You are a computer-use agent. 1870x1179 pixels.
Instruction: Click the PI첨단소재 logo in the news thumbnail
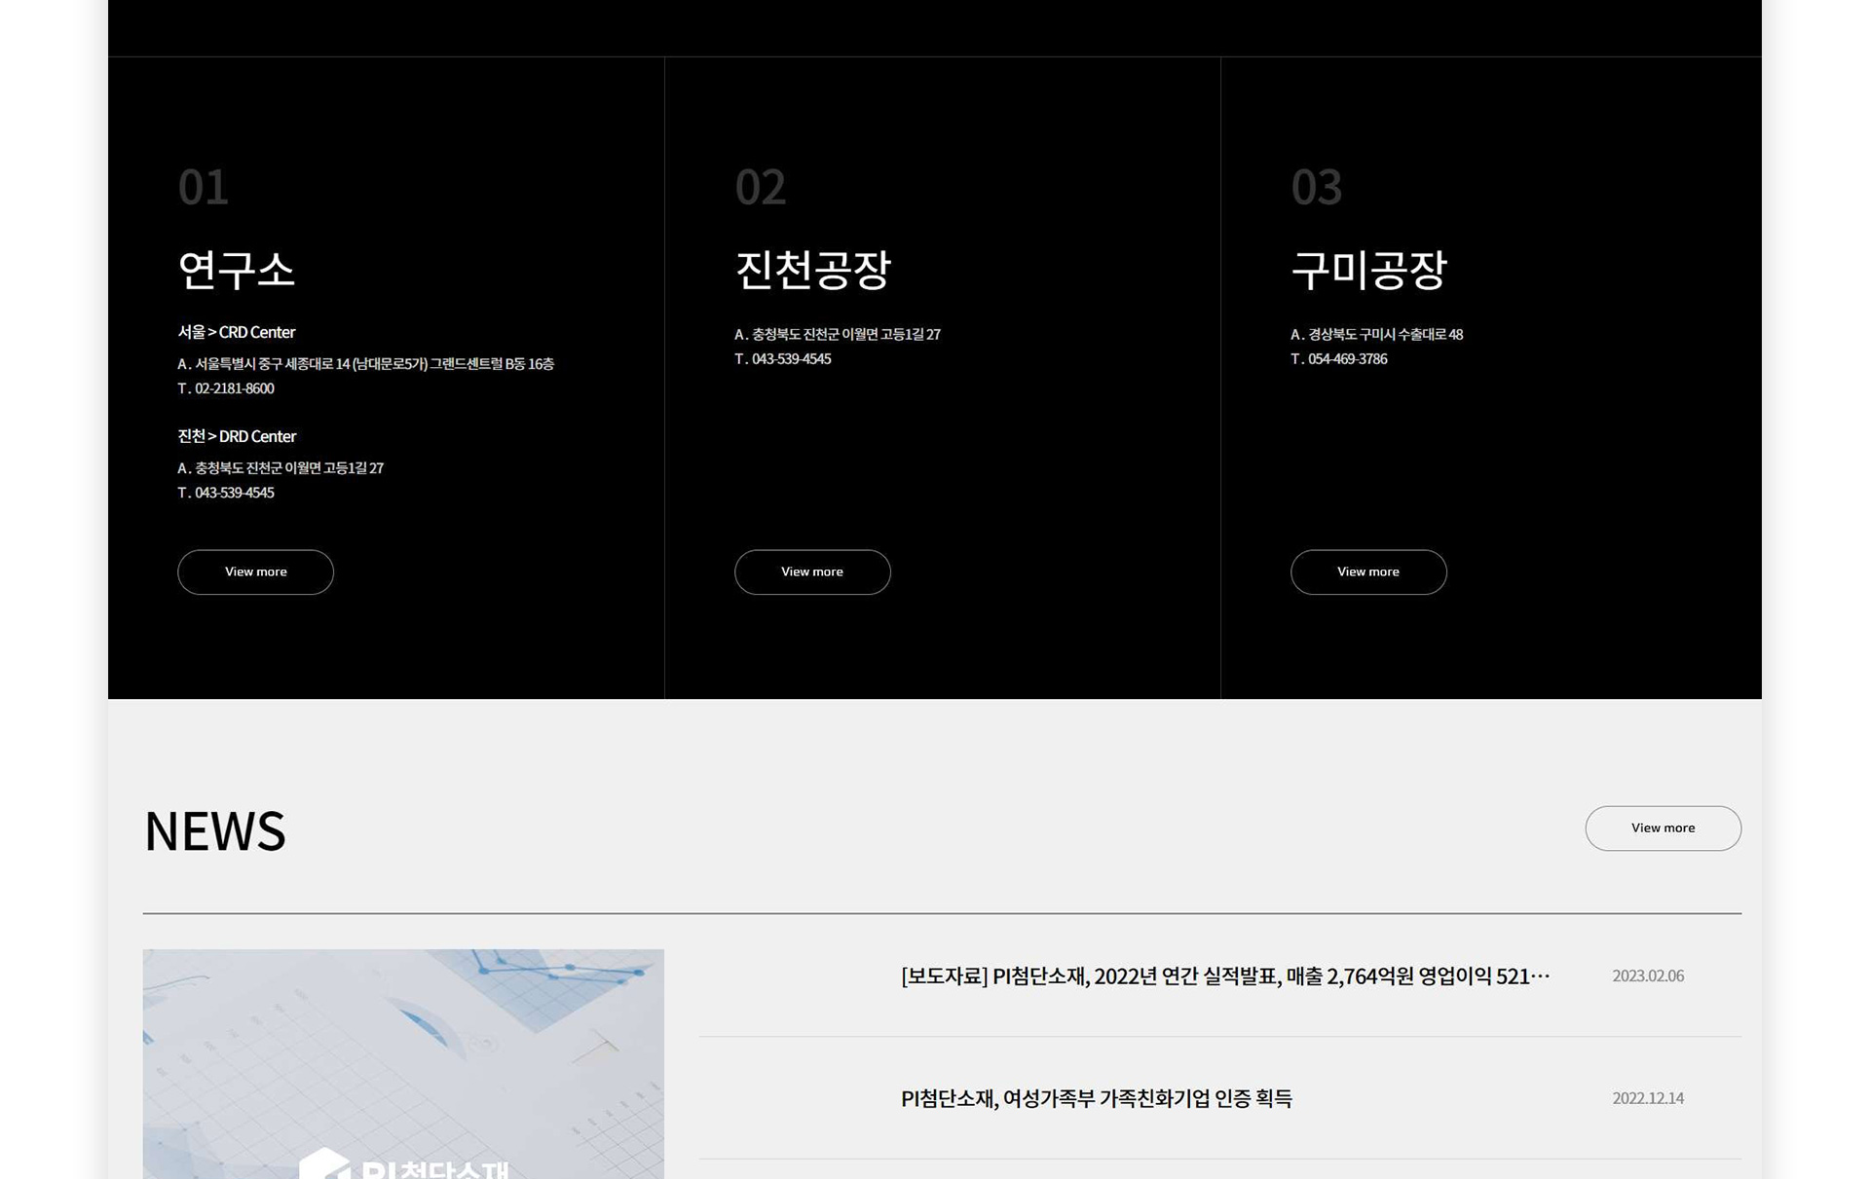click(404, 1165)
